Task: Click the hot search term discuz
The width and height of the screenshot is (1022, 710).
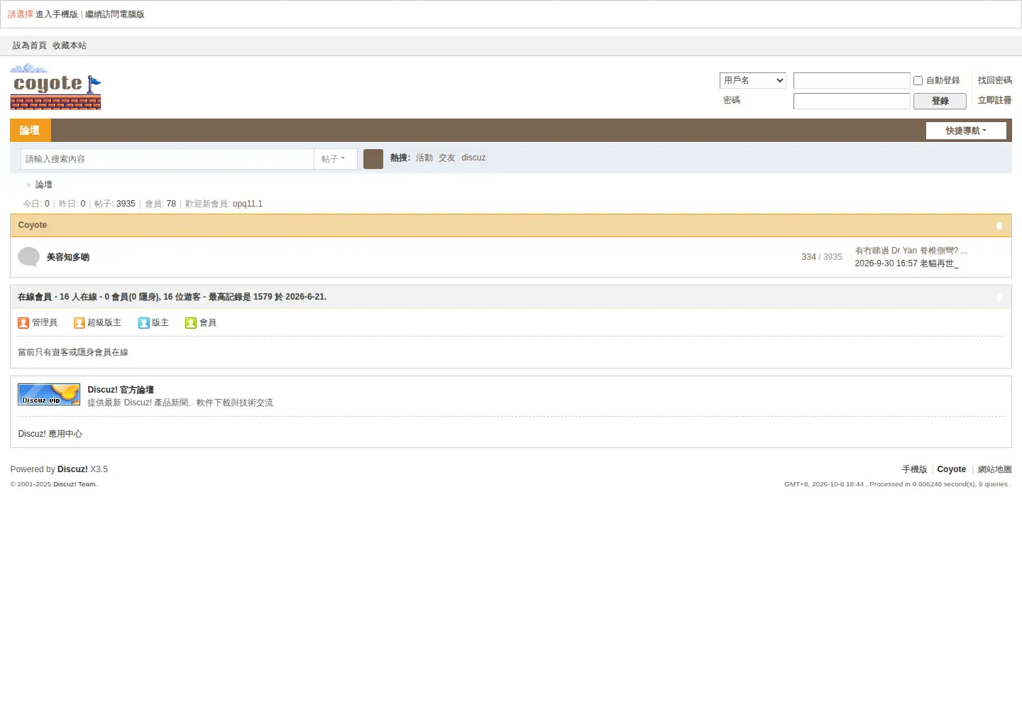Action: (x=473, y=158)
